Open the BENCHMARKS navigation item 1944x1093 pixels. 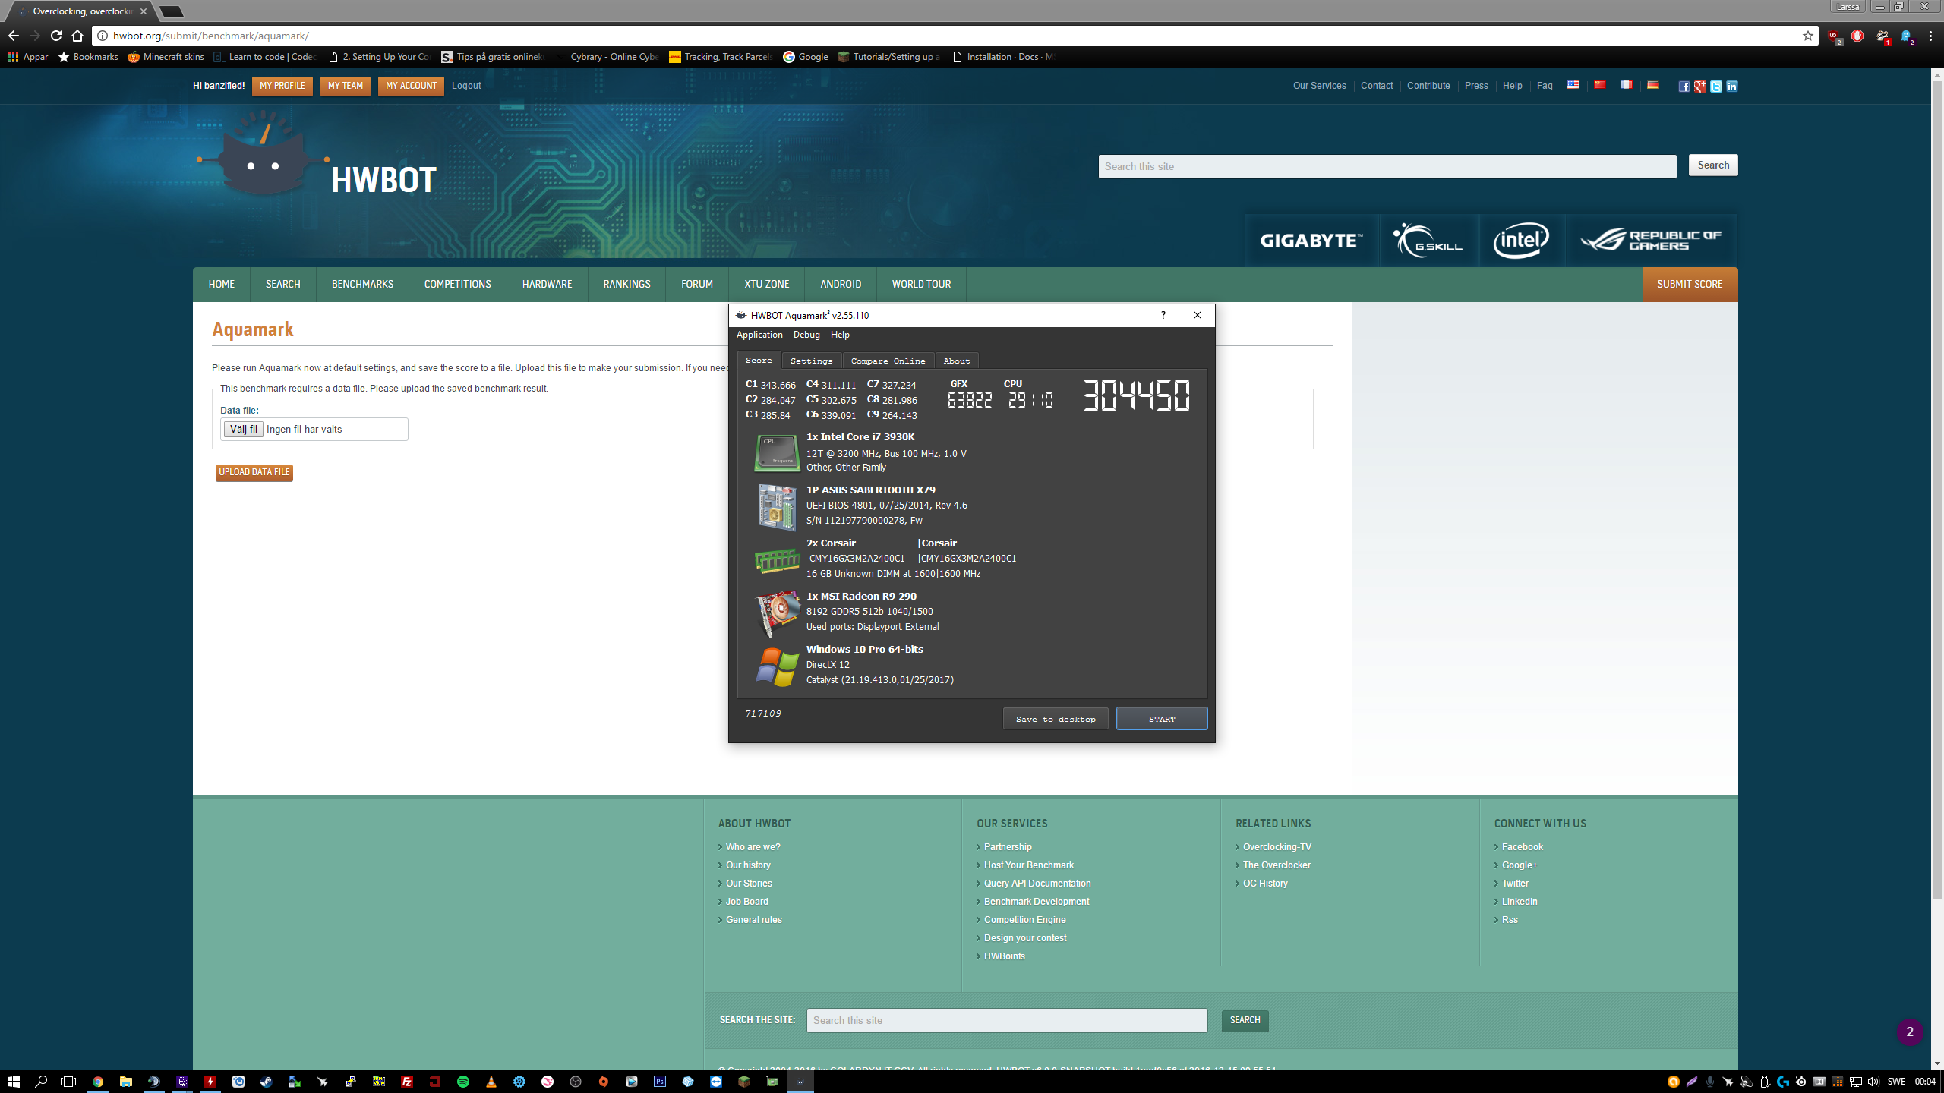click(x=362, y=285)
